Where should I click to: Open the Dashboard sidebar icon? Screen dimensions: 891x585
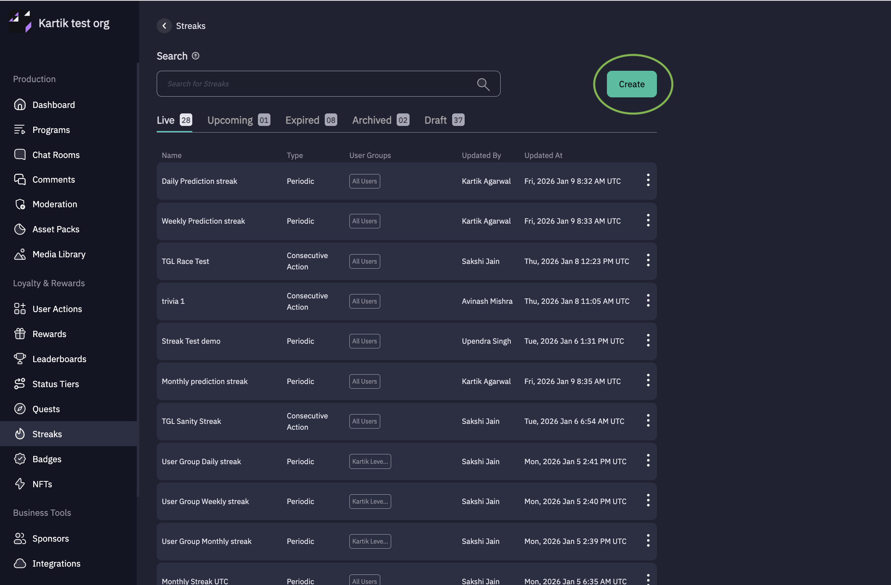point(20,105)
